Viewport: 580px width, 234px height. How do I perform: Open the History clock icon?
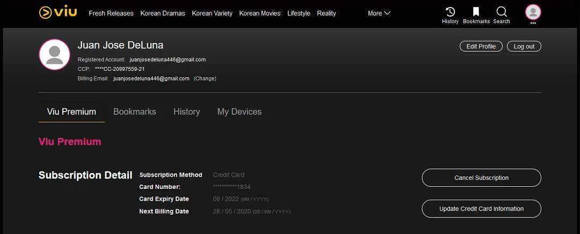[x=450, y=11]
